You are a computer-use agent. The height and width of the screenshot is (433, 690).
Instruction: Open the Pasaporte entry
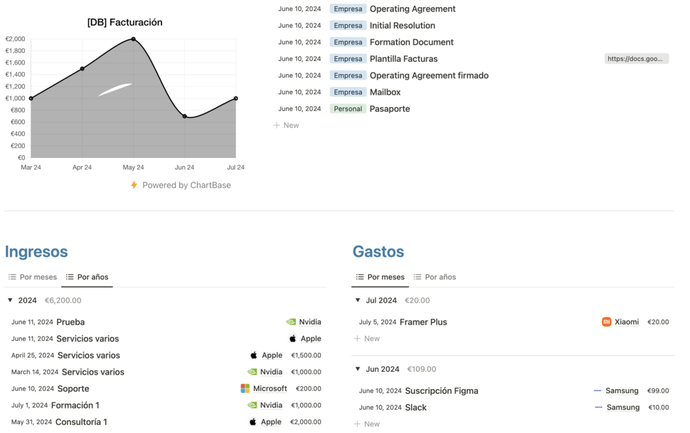coord(389,108)
